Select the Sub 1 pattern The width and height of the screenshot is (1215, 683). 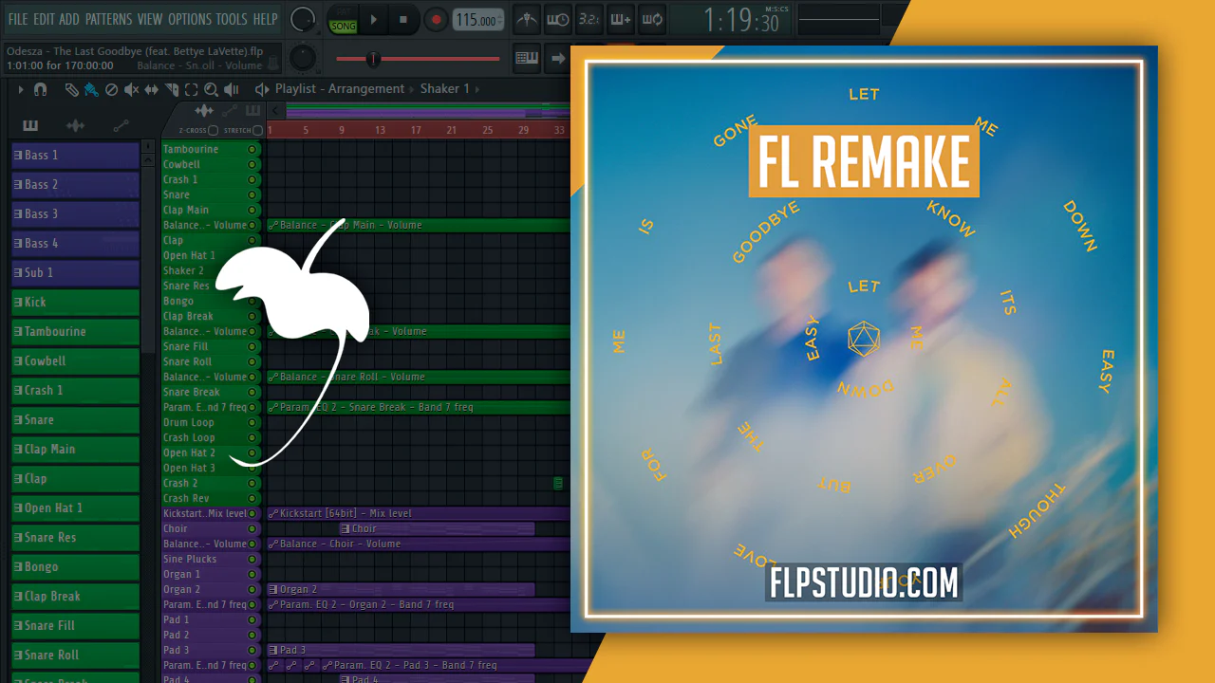(x=75, y=273)
